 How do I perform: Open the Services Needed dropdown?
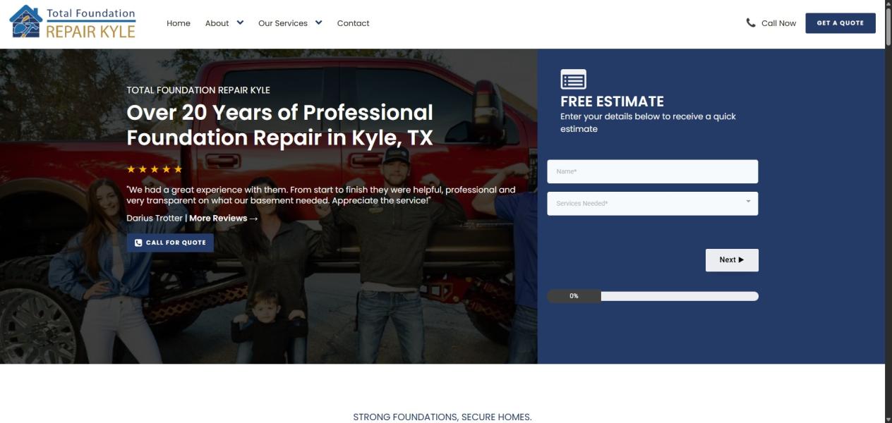(653, 203)
